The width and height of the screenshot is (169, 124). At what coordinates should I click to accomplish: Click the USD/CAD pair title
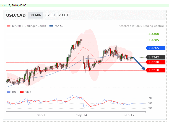point(16,15)
